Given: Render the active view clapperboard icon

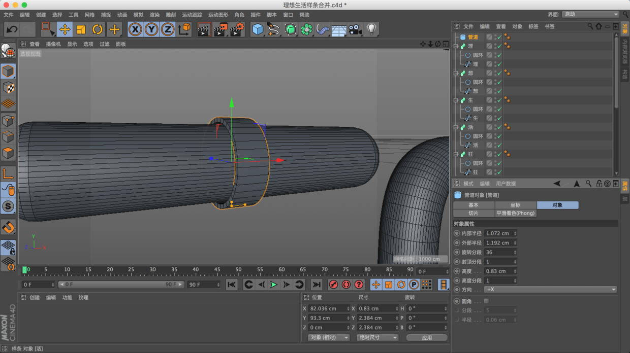Looking at the screenshot, I should coord(204,29).
